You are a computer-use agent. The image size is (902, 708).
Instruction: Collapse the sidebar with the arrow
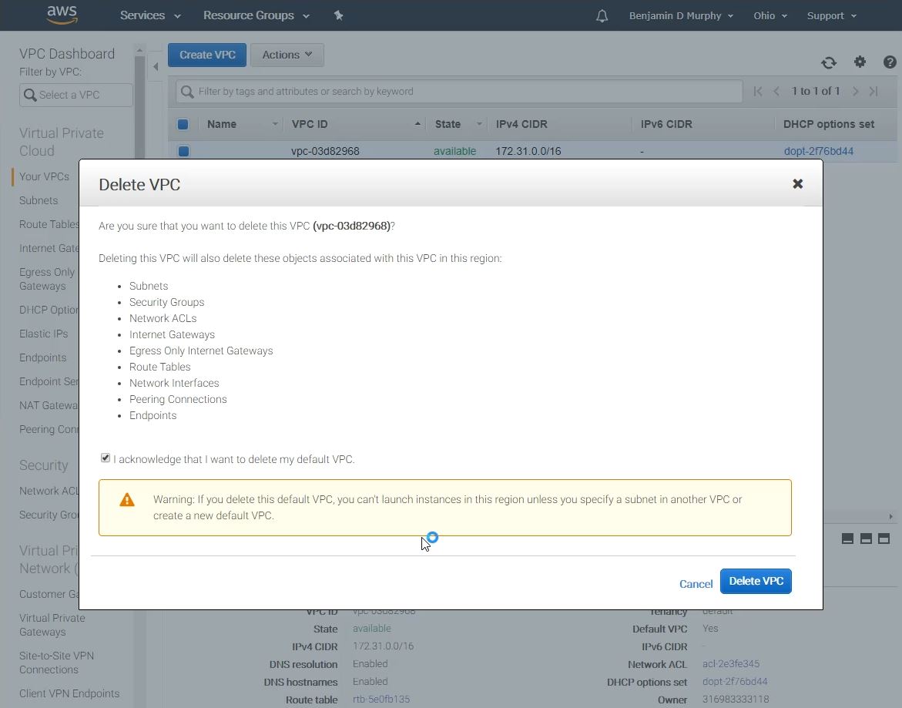coord(156,67)
